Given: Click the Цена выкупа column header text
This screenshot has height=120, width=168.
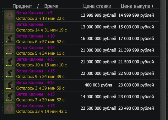Looking at the screenshot, I should (x=136, y=6).
